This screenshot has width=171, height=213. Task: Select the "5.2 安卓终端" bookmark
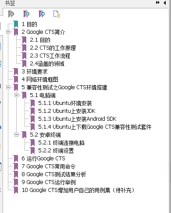(45, 135)
